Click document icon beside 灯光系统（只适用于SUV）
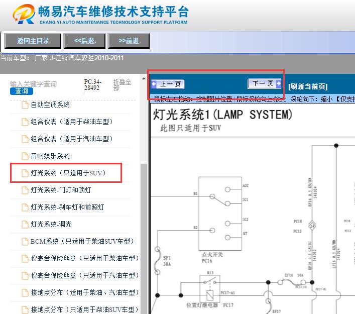The height and width of the screenshot is (314, 355). click(x=25, y=173)
